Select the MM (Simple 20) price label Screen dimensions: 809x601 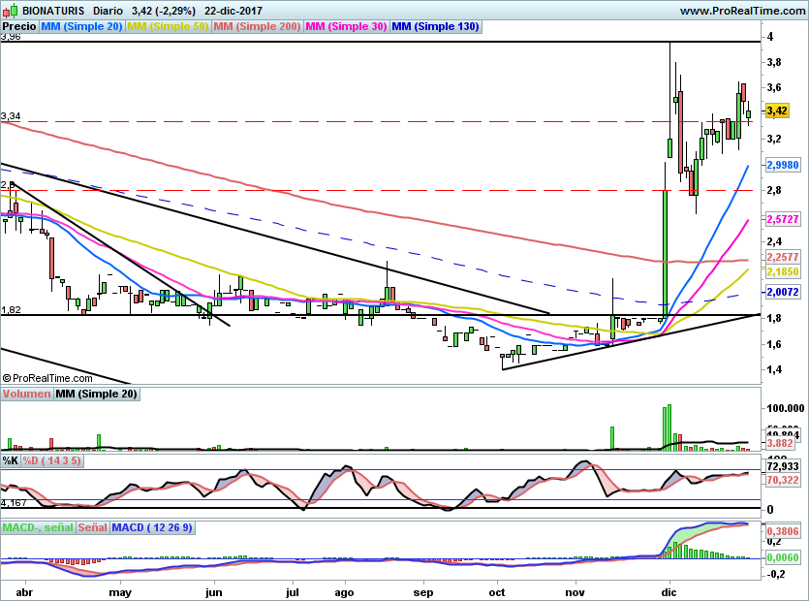pos(82,26)
